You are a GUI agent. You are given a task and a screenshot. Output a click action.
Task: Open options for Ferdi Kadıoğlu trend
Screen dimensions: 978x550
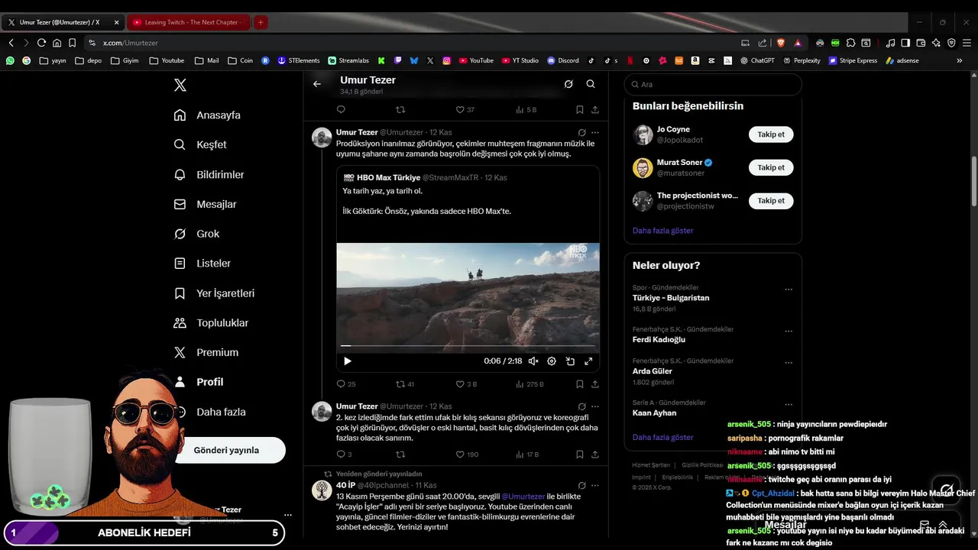[x=789, y=332]
